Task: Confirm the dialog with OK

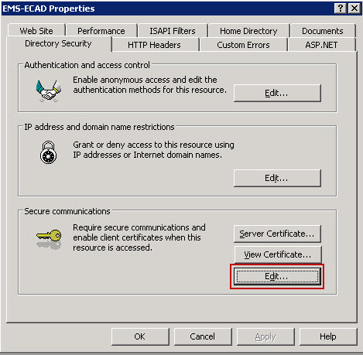Action: pyautogui.click(x=140, y=336)
